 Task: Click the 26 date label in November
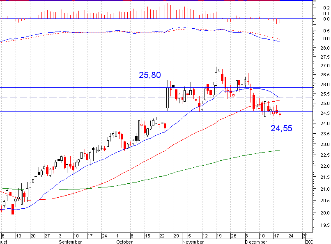point(234,236)
